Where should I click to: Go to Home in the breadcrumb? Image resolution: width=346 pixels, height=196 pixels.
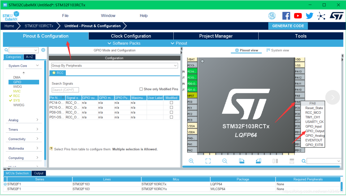click(9, 26)
